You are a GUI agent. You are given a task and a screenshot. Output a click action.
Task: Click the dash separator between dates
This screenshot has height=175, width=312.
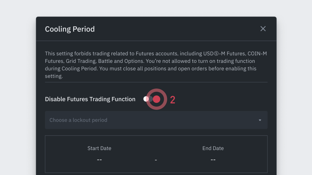tap(156, 160)
